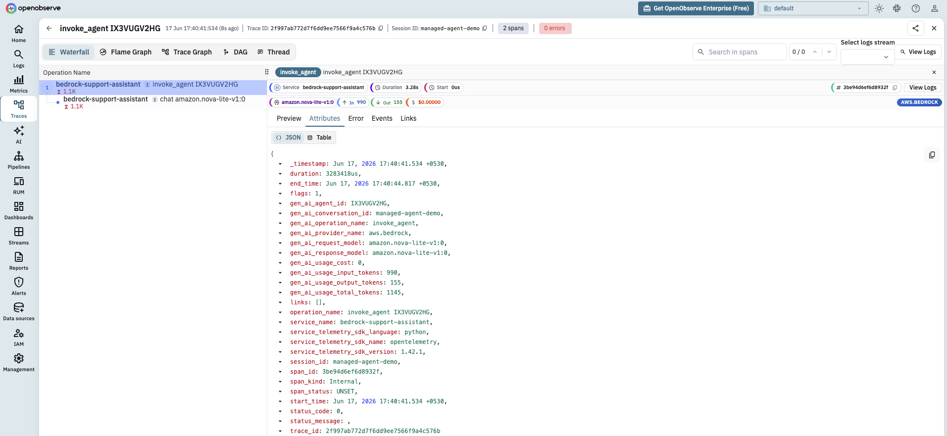Go to next search match
Viewport: 947px width, 436px height.
[x=829, y=52]
